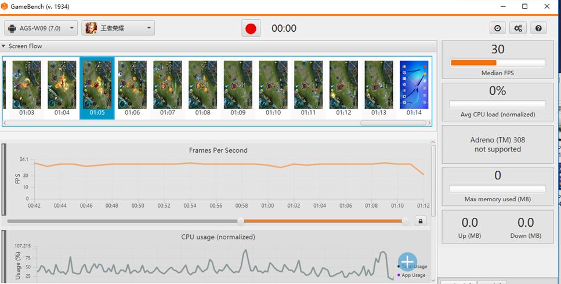Screen dimensions: 561x284
Task: Click the 王者荣耀 game app icon
Action: [91, 28]
